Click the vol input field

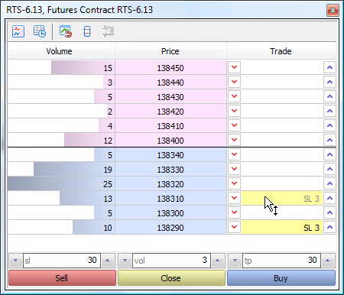[x=171, y=261]
